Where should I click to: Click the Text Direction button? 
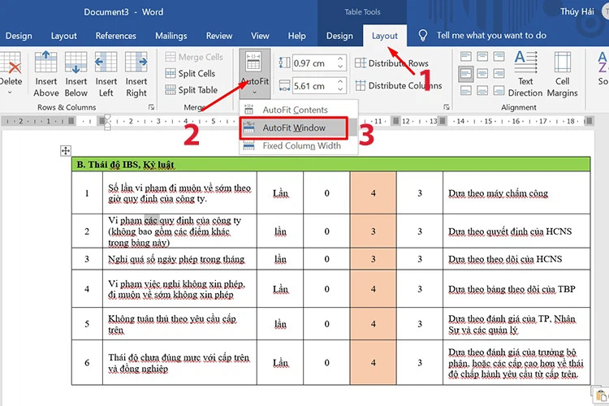(525, 73)
